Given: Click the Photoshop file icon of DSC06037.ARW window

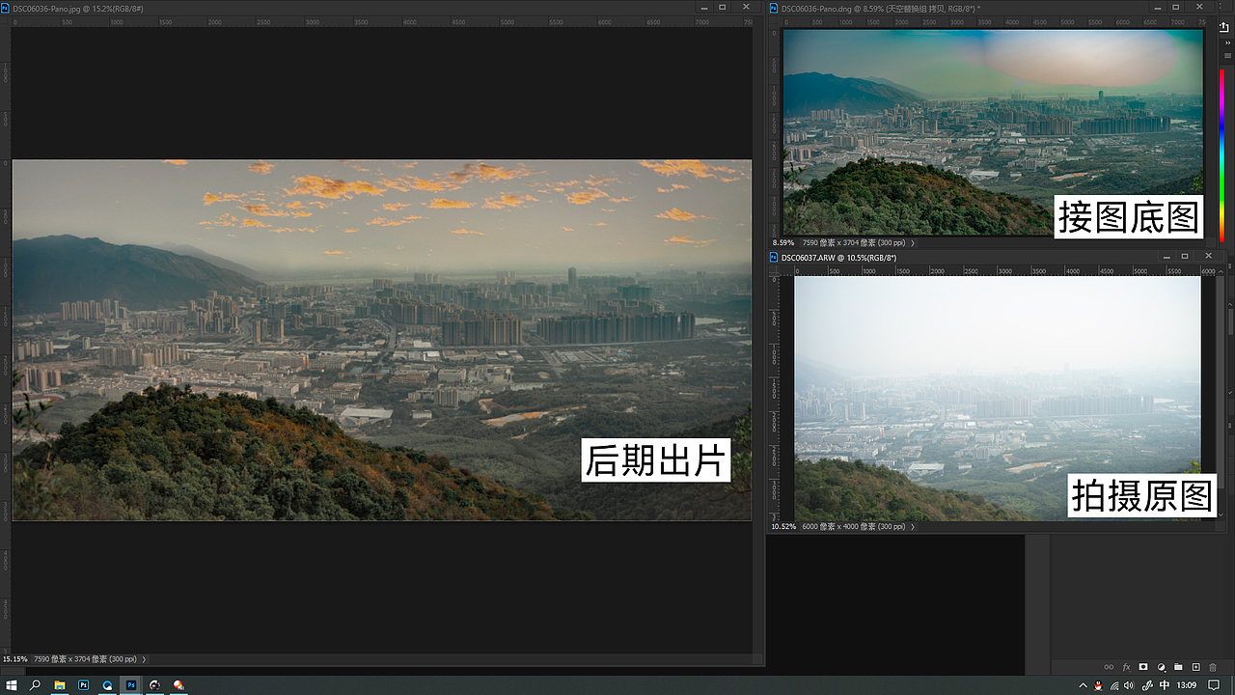Looking at the screenshot, I should (x=774, y=258).
